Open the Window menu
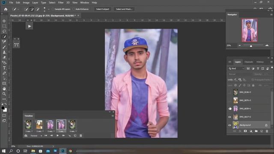This screenshot has height=154, width=274. (x=85, y=3)
